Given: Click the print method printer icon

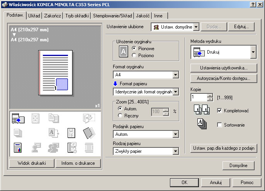Looking at the screenshot, I should click(199, 52).
